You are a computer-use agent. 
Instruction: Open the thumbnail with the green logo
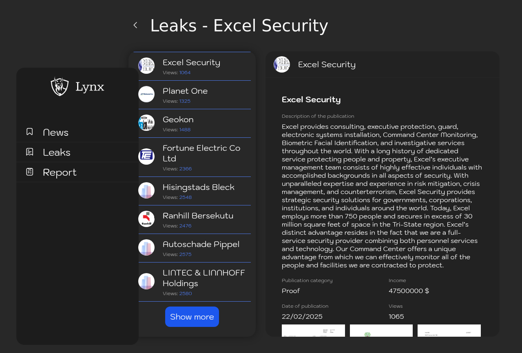381,331
